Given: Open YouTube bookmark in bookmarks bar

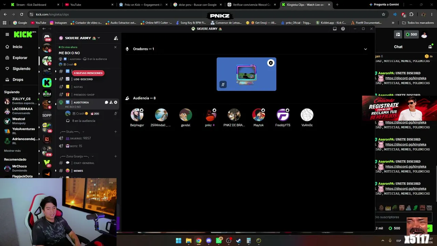Looking at the screenshot, I should click(x=38, y=23).
